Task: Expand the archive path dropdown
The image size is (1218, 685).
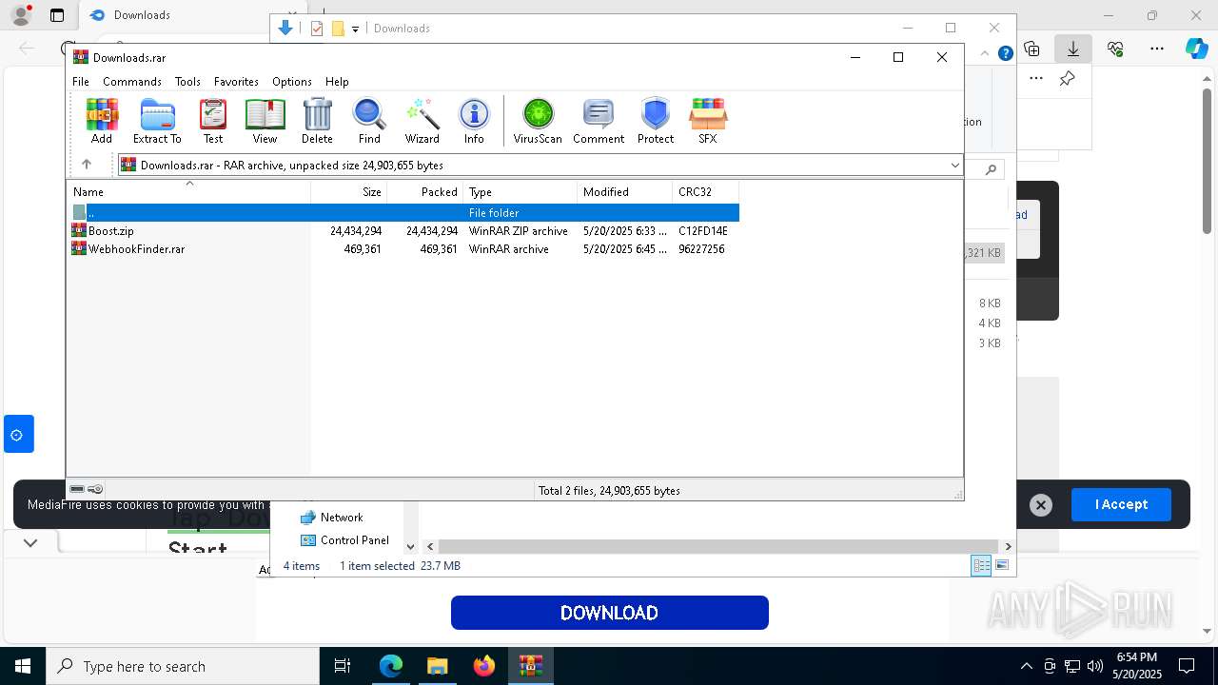Action: [x=954, y=165]
